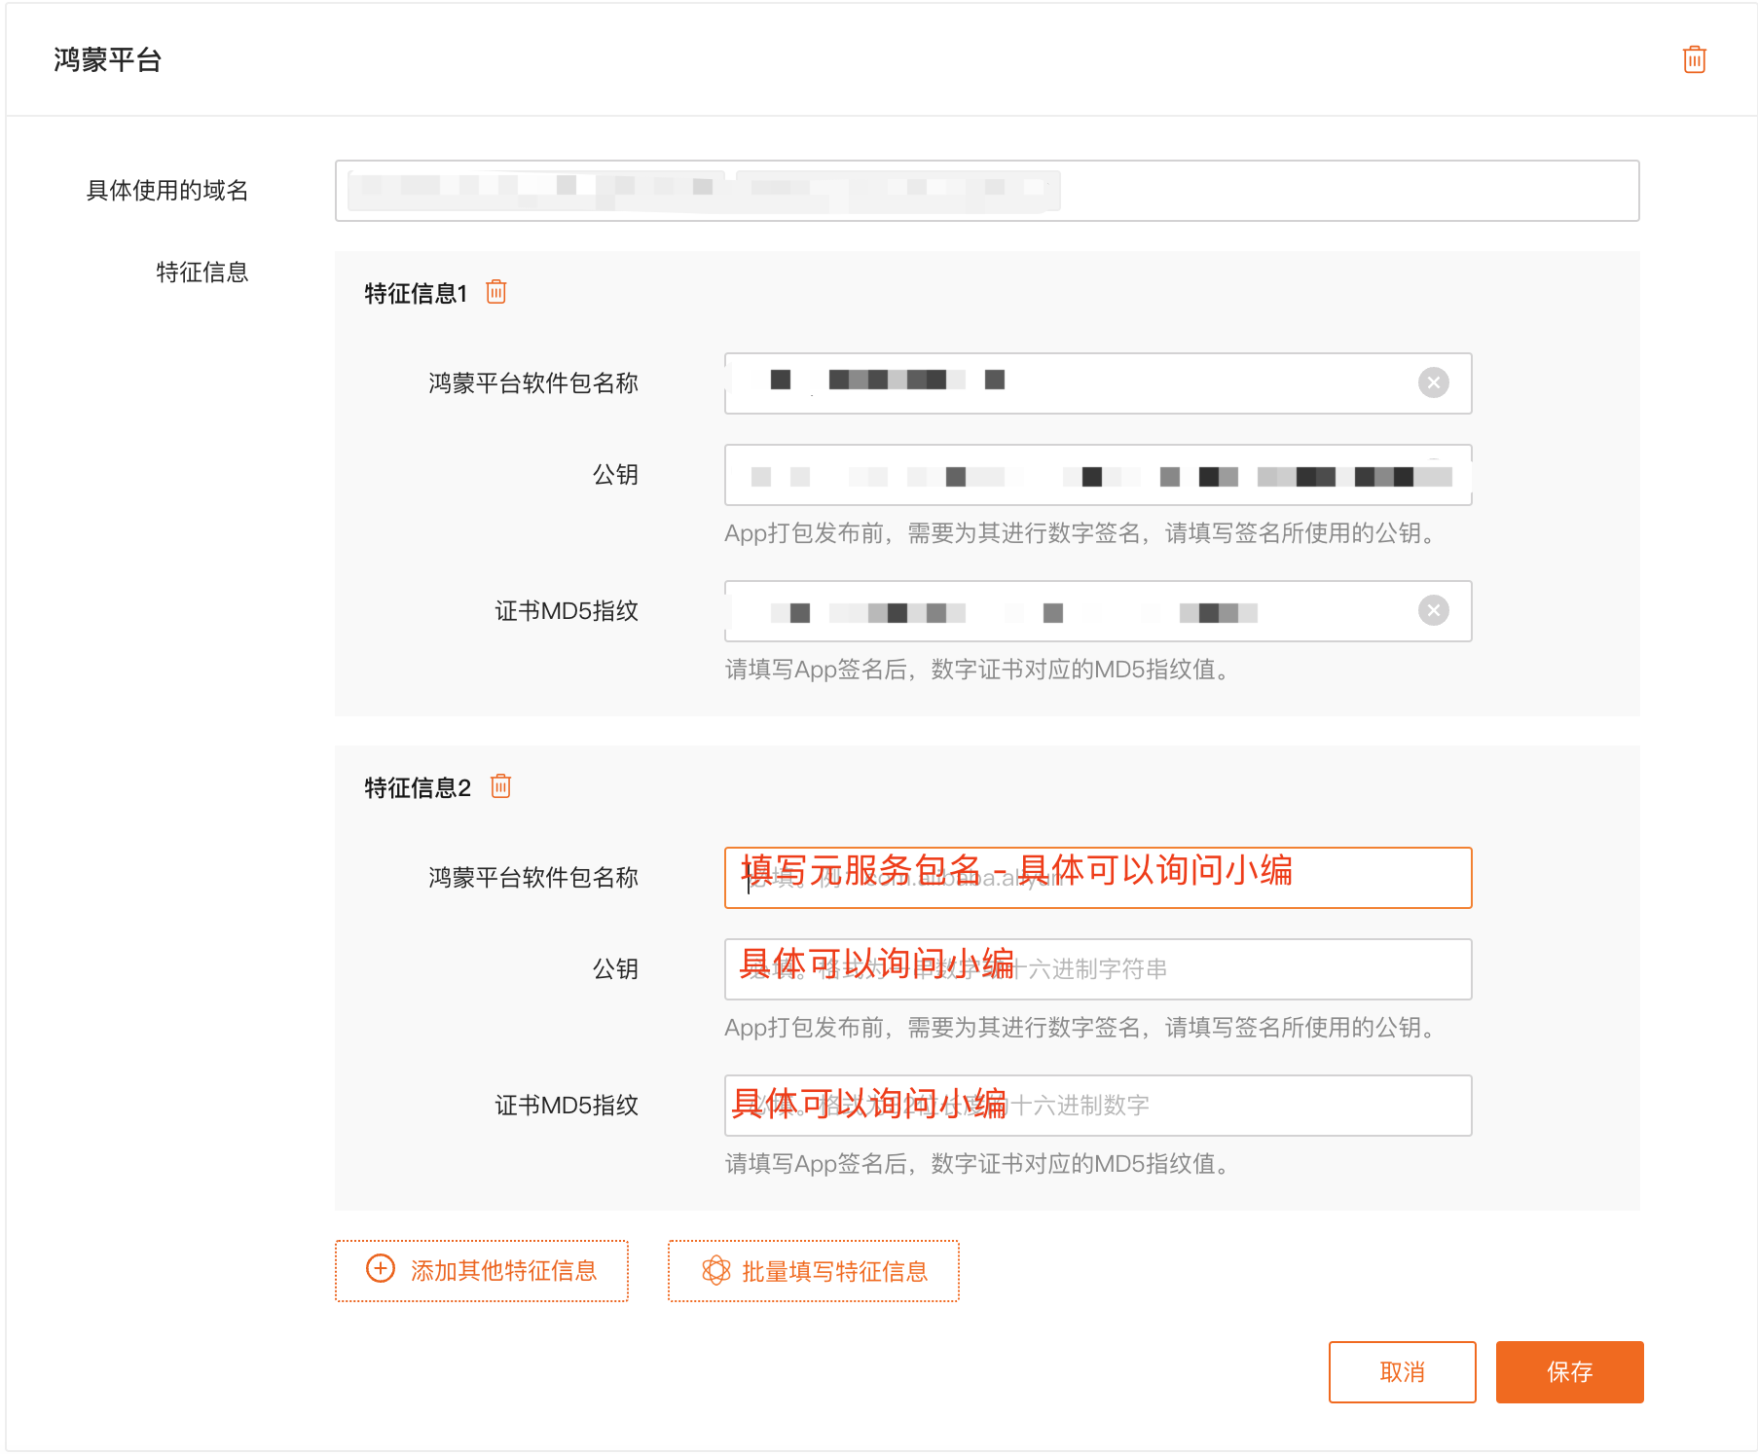Focus 证书MD5指纹 input in 特征信息1
1758x1454 pixels.
[x=1098, y=611]
